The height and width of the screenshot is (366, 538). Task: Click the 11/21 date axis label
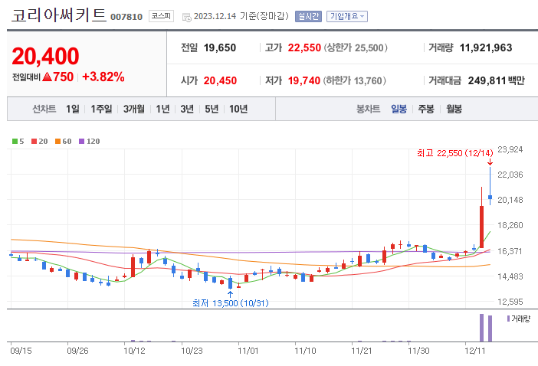point(362,351)
